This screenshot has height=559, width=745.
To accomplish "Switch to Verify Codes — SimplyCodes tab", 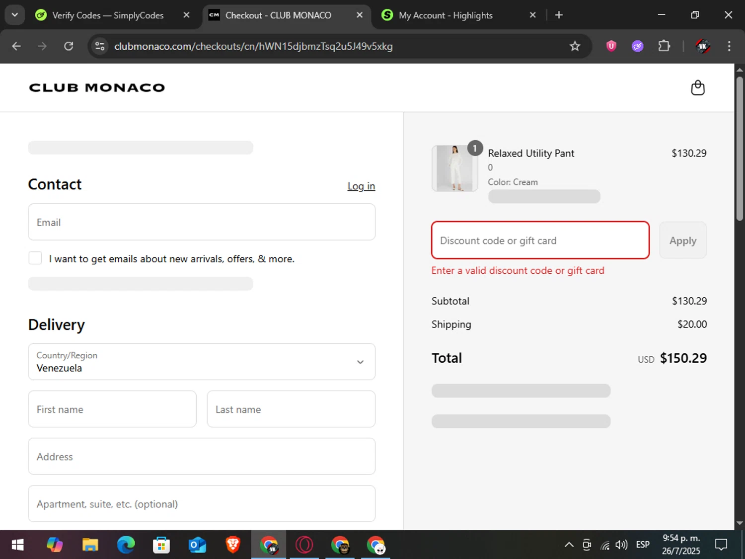I will pyautogui.click(x=108, y=15).
